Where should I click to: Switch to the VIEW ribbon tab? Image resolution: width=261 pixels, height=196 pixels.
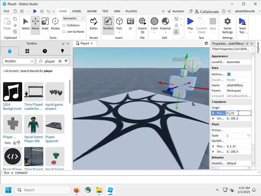point(117,11)
